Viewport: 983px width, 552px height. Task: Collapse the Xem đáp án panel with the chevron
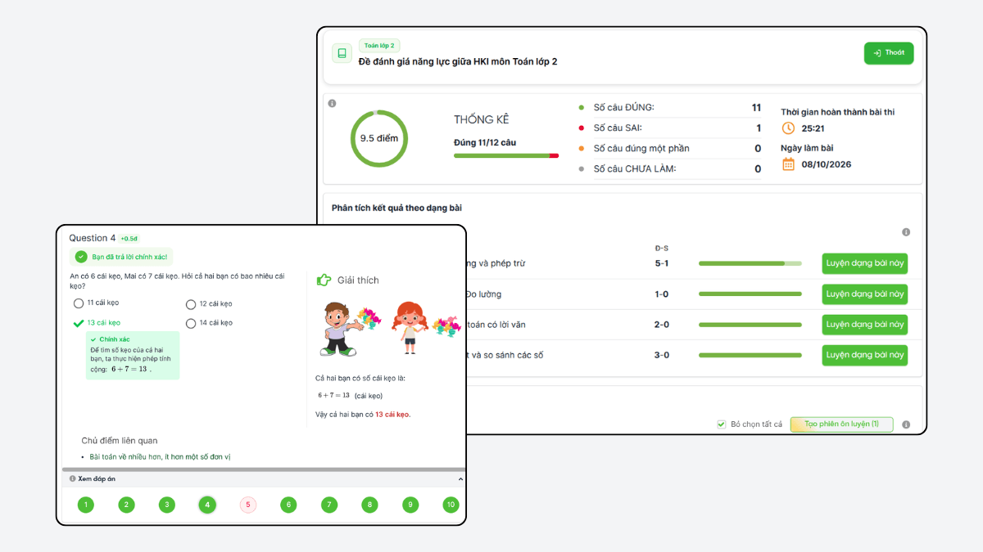tap(460, 479)
